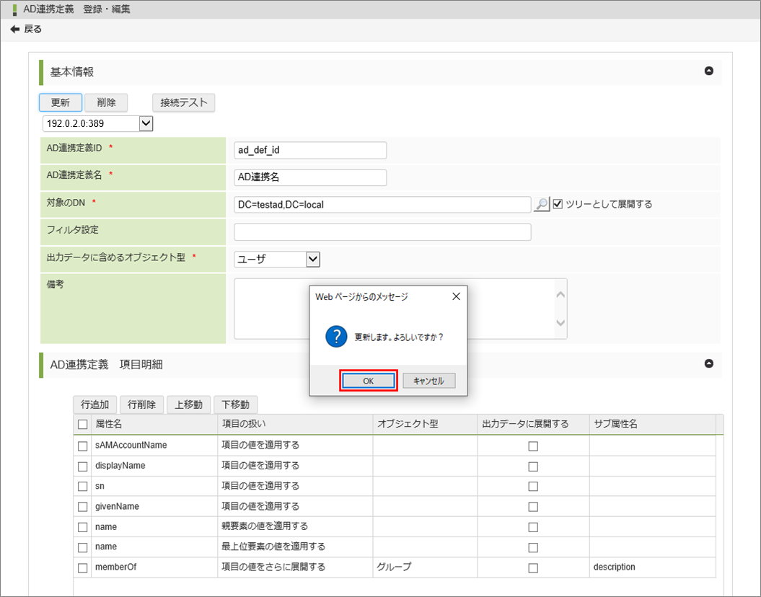
Task: Open the 192.0.2.0:389 server dropdown
Action: [x=146, y=123]
